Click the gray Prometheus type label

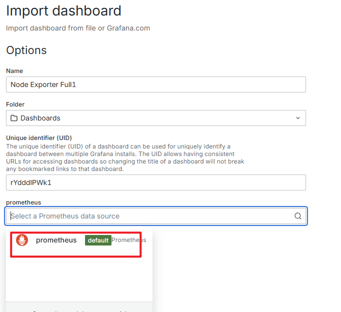coord(128,240)
